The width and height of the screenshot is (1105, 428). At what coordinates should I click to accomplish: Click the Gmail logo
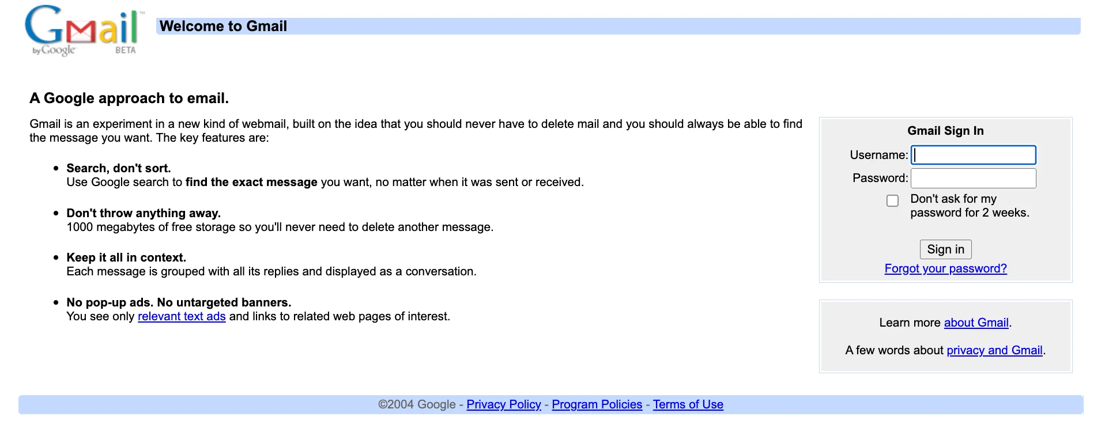[82, 31]
